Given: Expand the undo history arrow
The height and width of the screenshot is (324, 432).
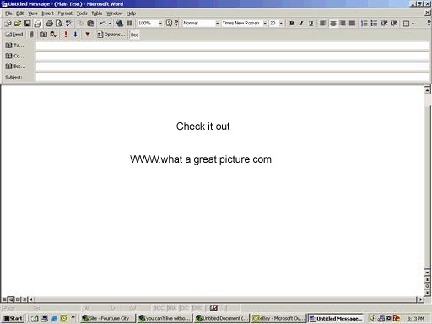Looking at the screenshot, I should coord(110,24).
